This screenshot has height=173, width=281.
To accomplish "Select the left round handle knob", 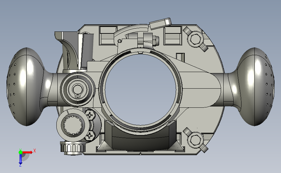I will (25, 87).
